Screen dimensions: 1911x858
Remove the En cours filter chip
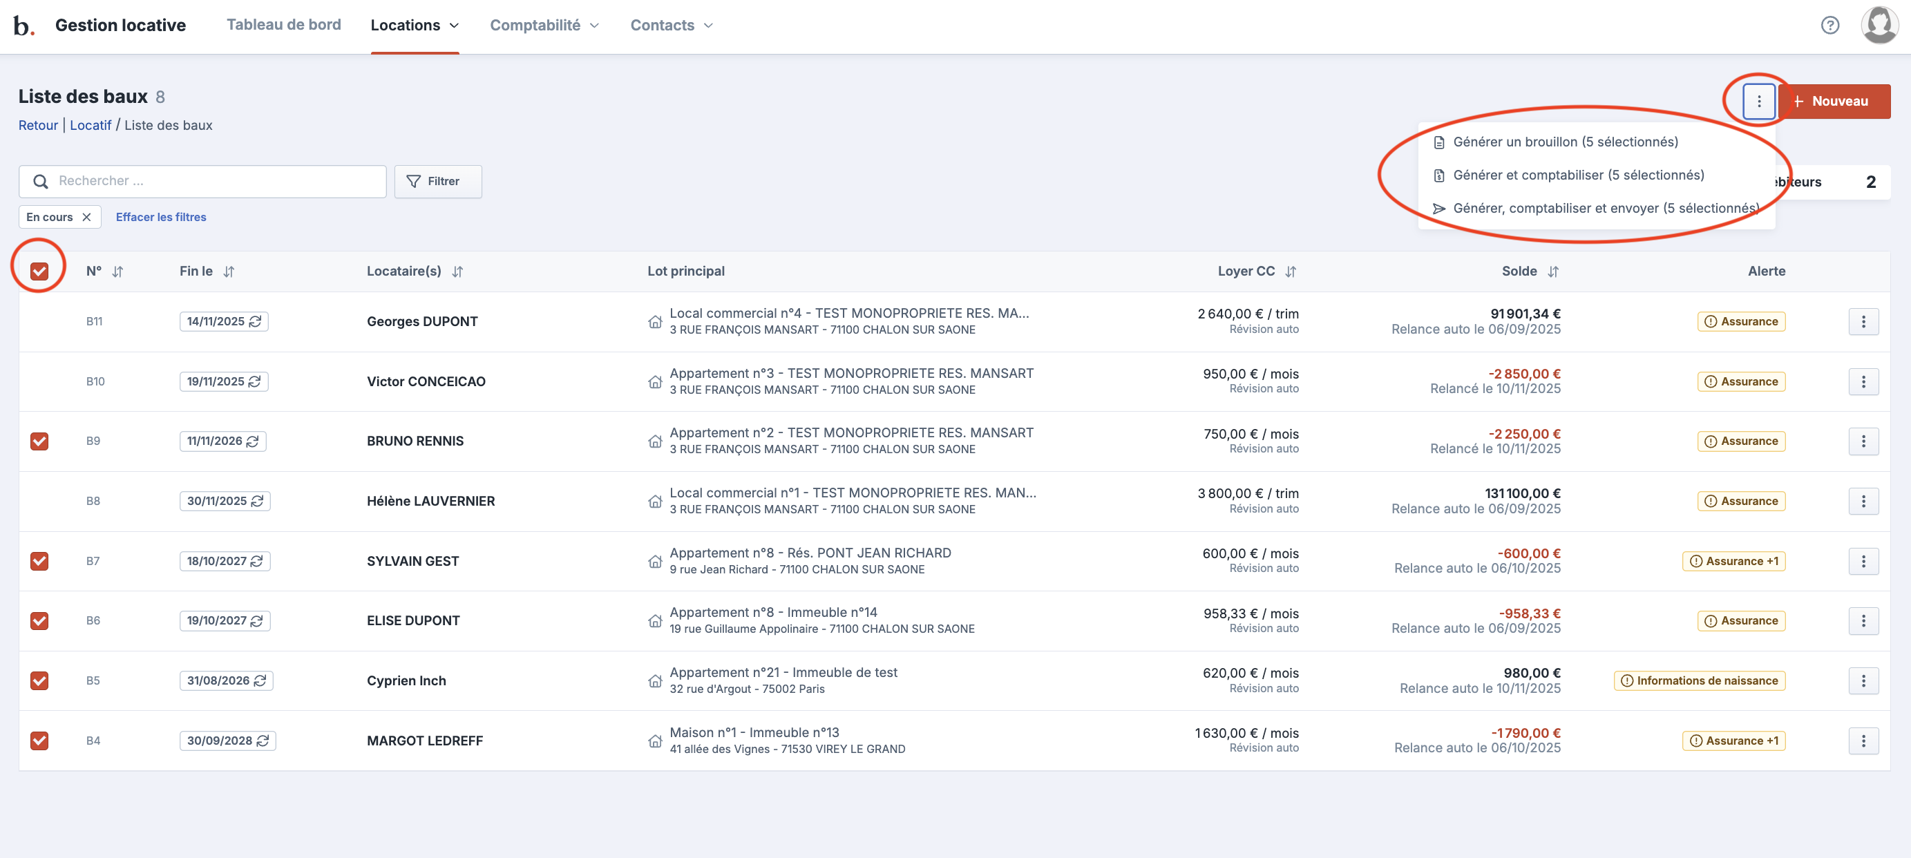pyautogui.click(x=87, y=218)
